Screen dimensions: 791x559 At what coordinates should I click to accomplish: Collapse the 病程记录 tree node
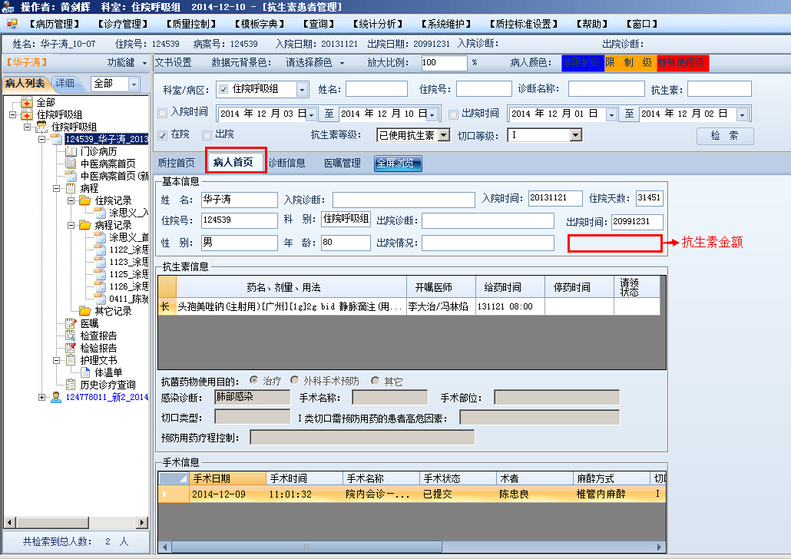tap(71, 225)
